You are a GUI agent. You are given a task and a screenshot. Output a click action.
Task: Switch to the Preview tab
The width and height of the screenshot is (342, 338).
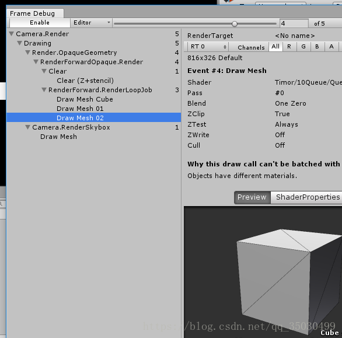pyautogui.click(x=252, y=197)
